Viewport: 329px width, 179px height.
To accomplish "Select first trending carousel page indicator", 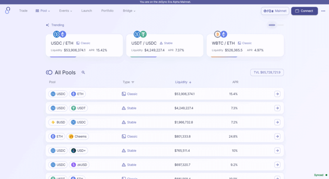I will click(272, 25).
